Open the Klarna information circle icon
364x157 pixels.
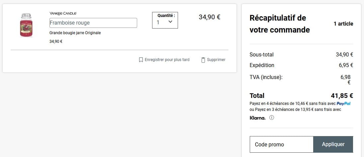coord(272,118)
